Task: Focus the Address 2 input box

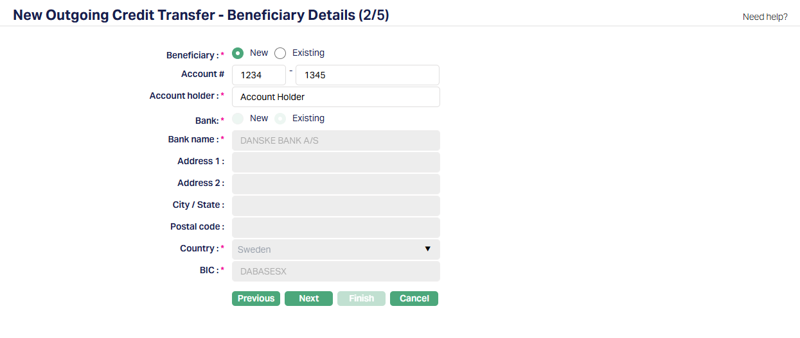Action: point(335,184)
